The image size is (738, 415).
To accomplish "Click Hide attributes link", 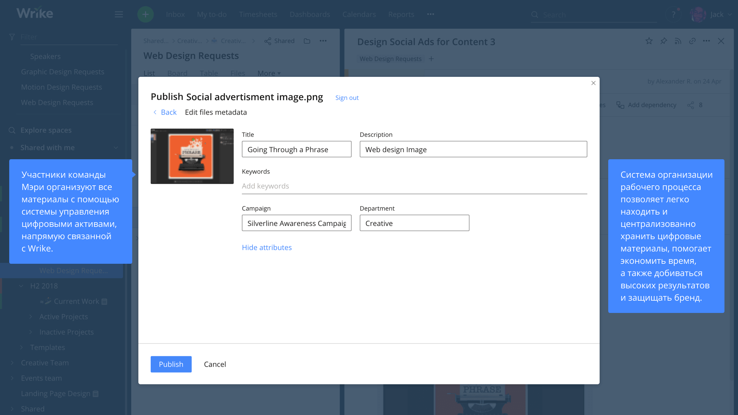I will click(x=267, y=247).
